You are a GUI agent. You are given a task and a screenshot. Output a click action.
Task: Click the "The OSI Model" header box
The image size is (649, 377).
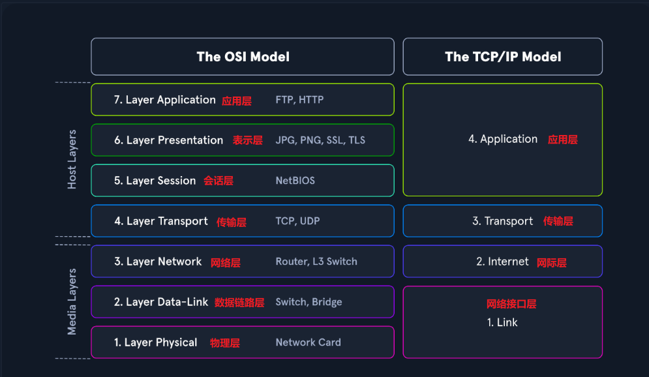(x=243, y=57)
